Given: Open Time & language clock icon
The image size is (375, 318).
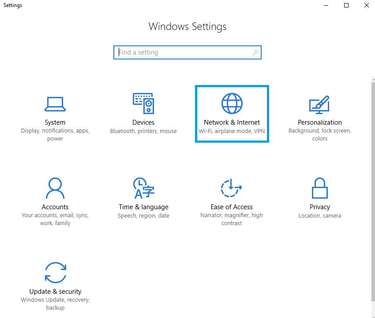Looking at the screenshot, I should click(x=143, y=188).
